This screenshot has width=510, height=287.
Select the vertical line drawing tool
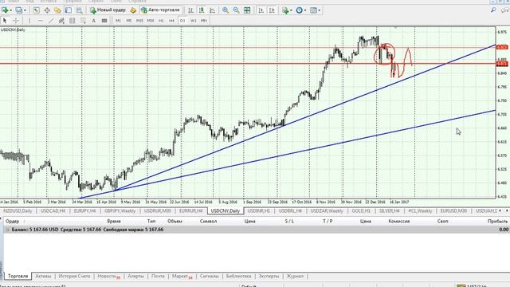[29, 21]
